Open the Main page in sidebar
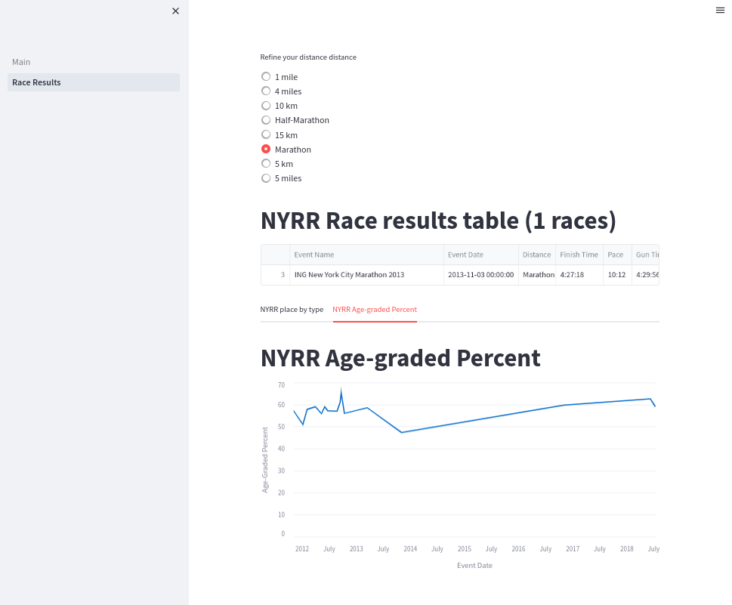Image resolution: width=732 pixels, height=605 pixels. (21, 62)
